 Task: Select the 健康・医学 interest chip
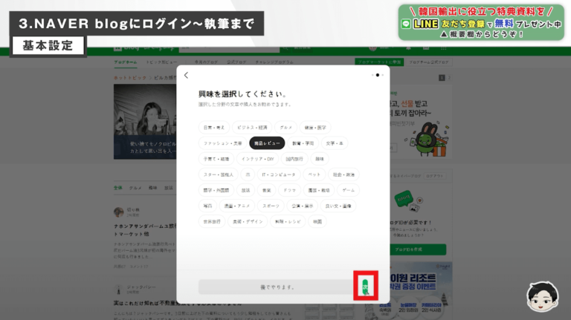(x=315, y=128)
